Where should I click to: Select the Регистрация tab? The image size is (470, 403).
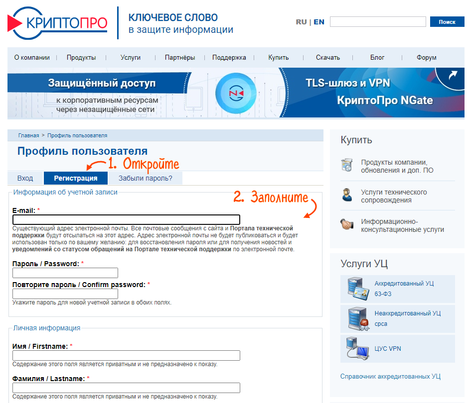tap(76, 178)
